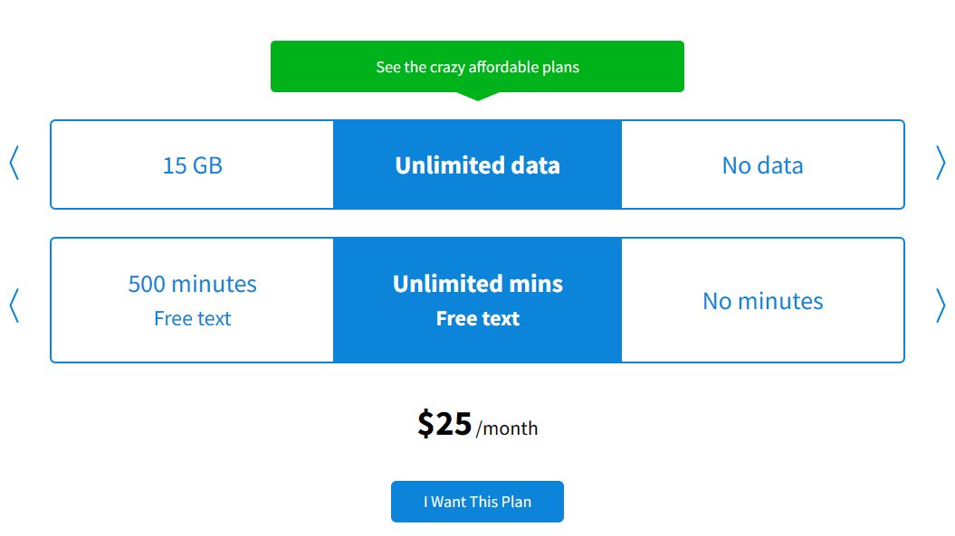Image resolution: width=955 pixels, height=536 pixels.
Task: Click the '/month' billing period label
Action: coord(507,428)
